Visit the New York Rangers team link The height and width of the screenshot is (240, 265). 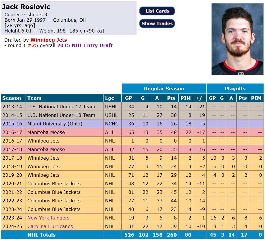[x=49, y=218]
